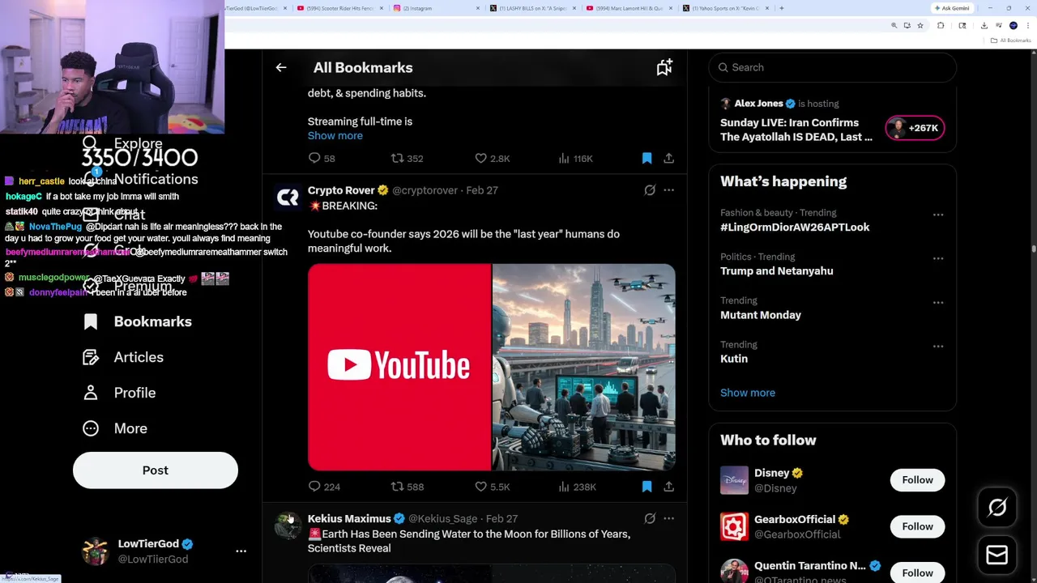1037x583 pixels.
Task: Open Disney profile picture
Action: point(734,480)
